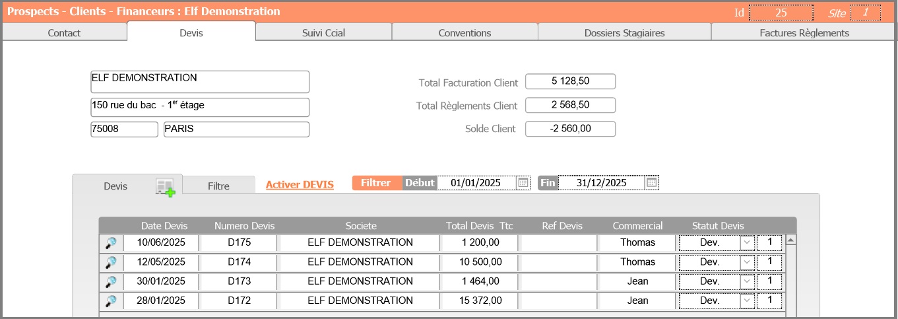This screenshot has width=898, height=319.
Task: Expand Statut Devis dropdown for D173
Action: tap(747, 281)
